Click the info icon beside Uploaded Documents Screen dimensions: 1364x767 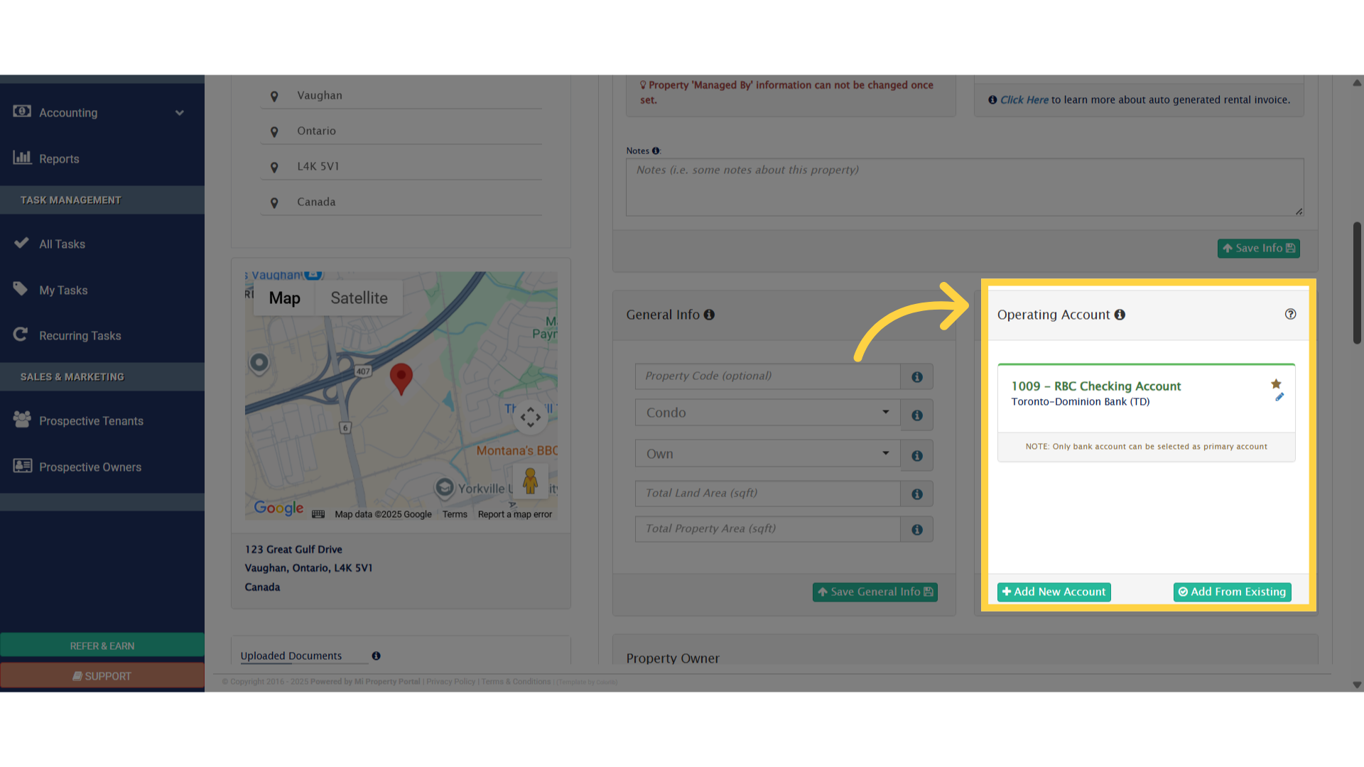(376, 656)
